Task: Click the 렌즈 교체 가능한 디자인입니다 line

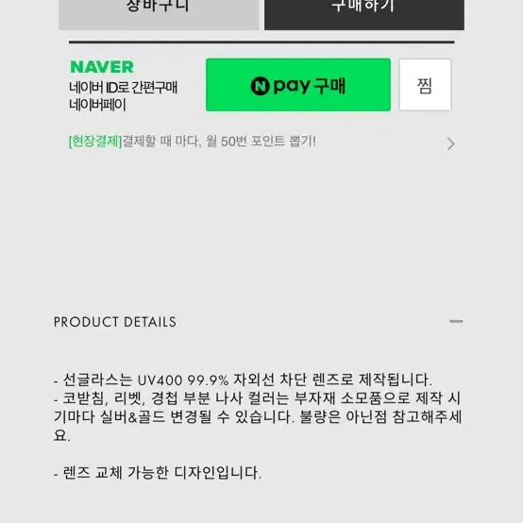Action: (158, 473)
